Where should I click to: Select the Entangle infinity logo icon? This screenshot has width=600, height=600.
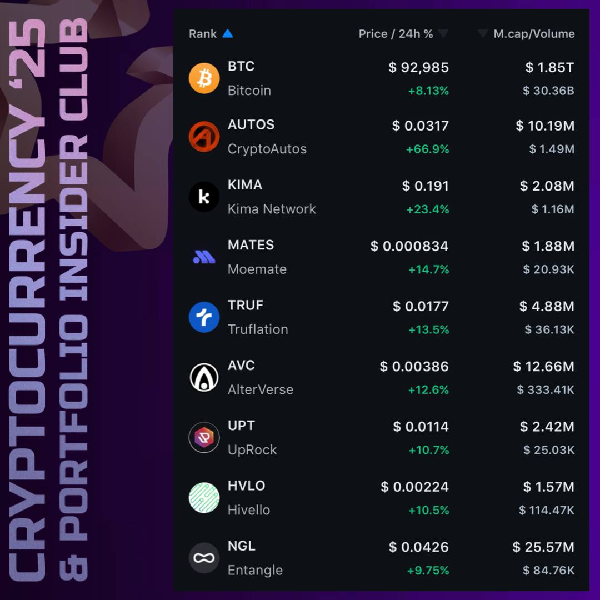pos(204,558)
